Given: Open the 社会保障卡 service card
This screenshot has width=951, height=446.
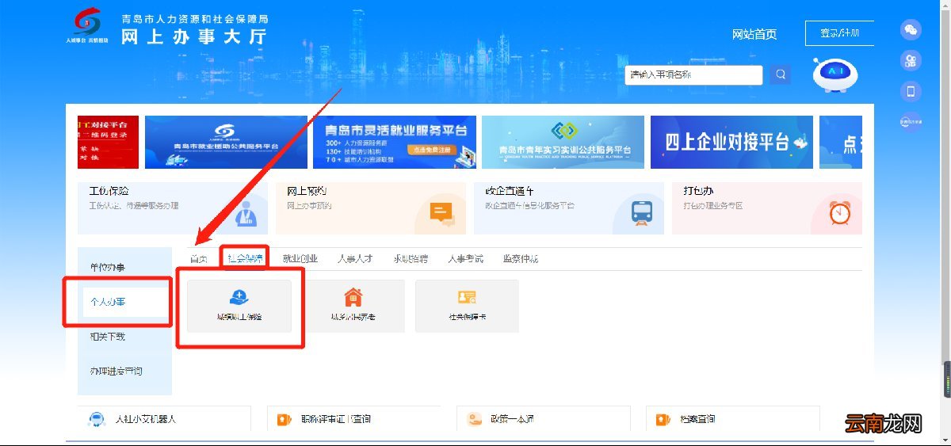Looking at the screenshot, I should pyautogui.click(x=467, y=306).
